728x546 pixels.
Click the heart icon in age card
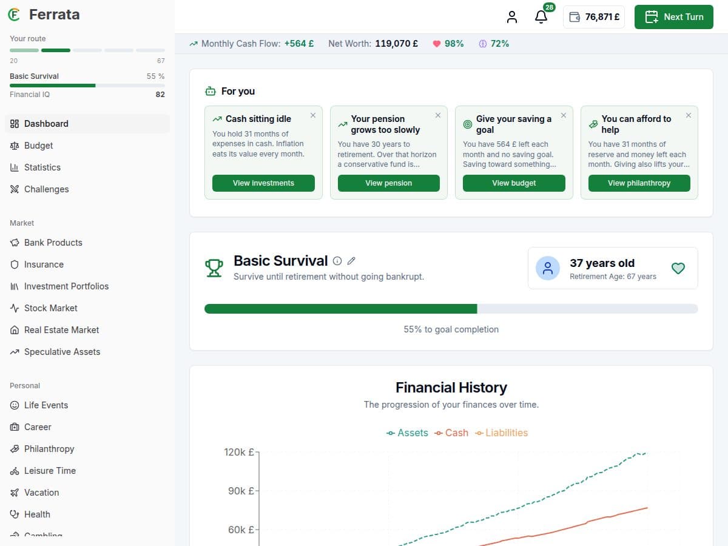[678, 268]
